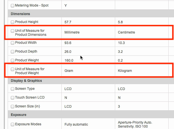
Task: Check the Screen Size (in) checkbox
Action: point(13,107)
